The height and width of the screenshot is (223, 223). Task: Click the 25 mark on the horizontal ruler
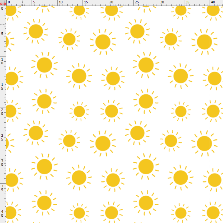pos(137,2)
